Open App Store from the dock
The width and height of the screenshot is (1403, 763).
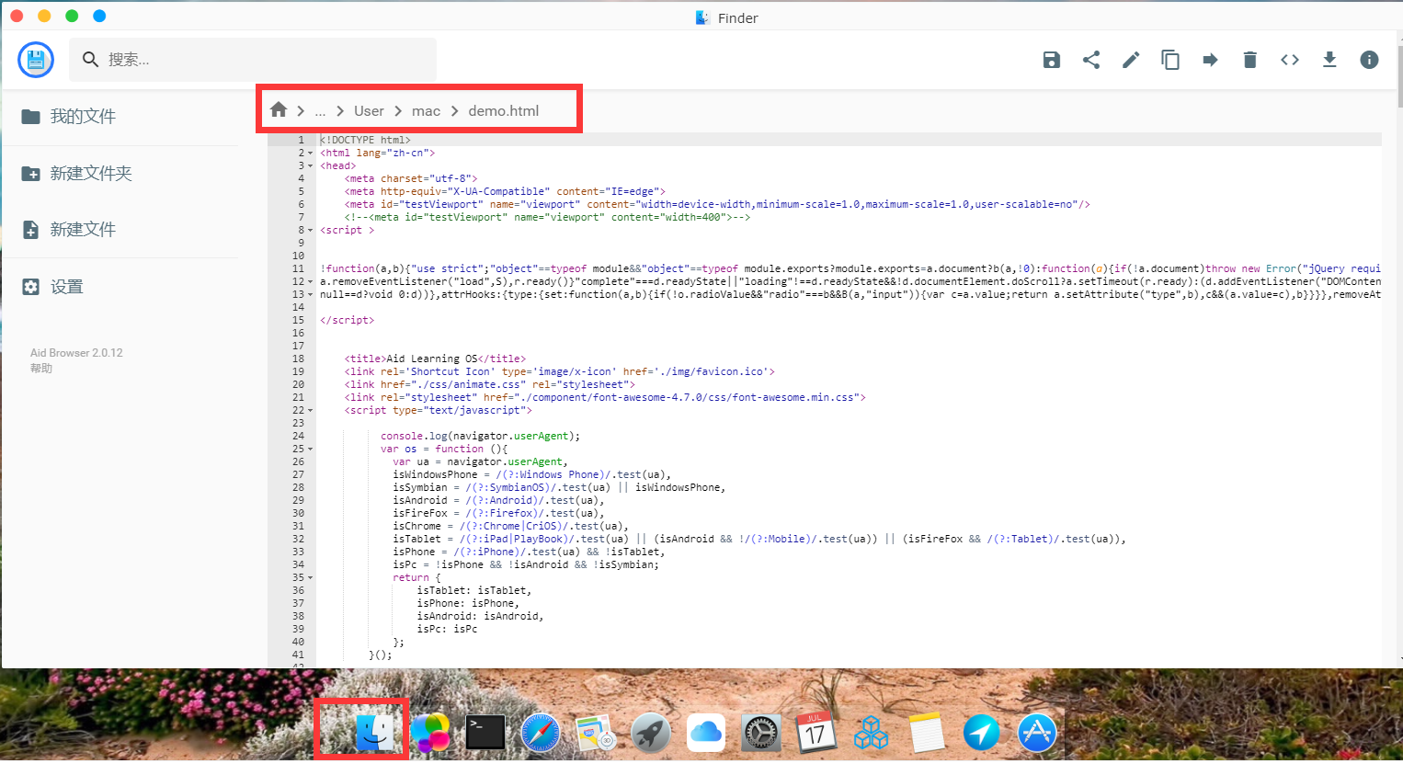(1036, 733)
